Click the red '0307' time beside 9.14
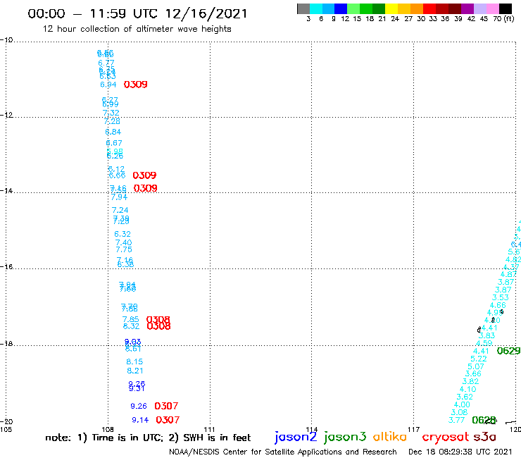The height and width of the screenshot is (458, 521). [168, 420]
